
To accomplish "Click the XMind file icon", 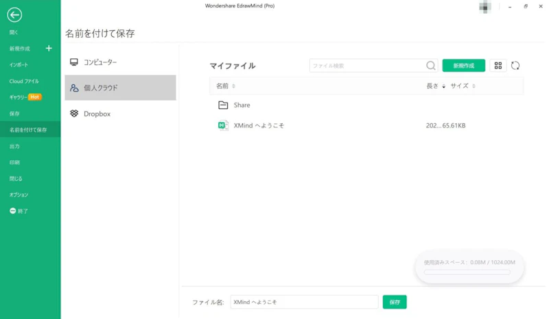I will click(223, 125).
